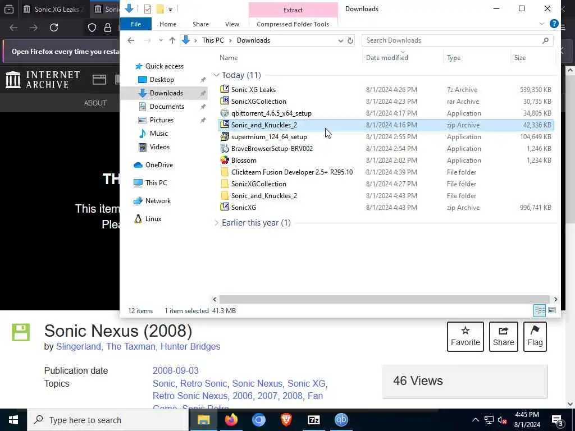Expand the File Explorer ribbon
Viewport: 575px width, 431px height.
coord(542,24)
